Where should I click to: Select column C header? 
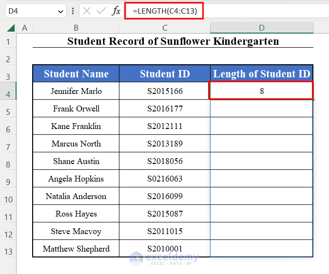pos(165,28)
